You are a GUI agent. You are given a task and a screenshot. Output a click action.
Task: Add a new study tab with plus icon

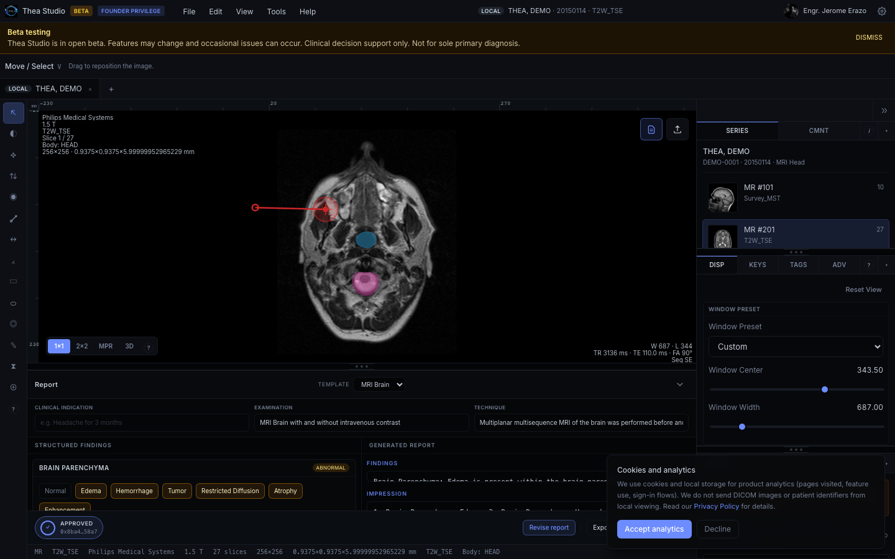(111, 89)
